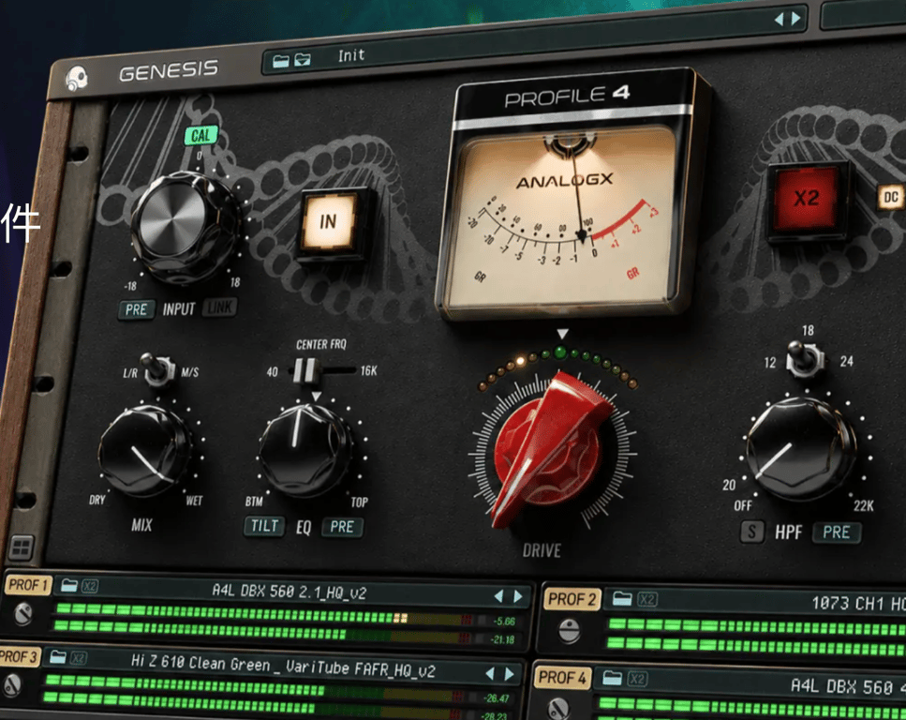Screen dimensions: 906x720
Task: Toggle X2 icon in PROF 1 row
Action: pyautogui.click(x=90, y=586)
